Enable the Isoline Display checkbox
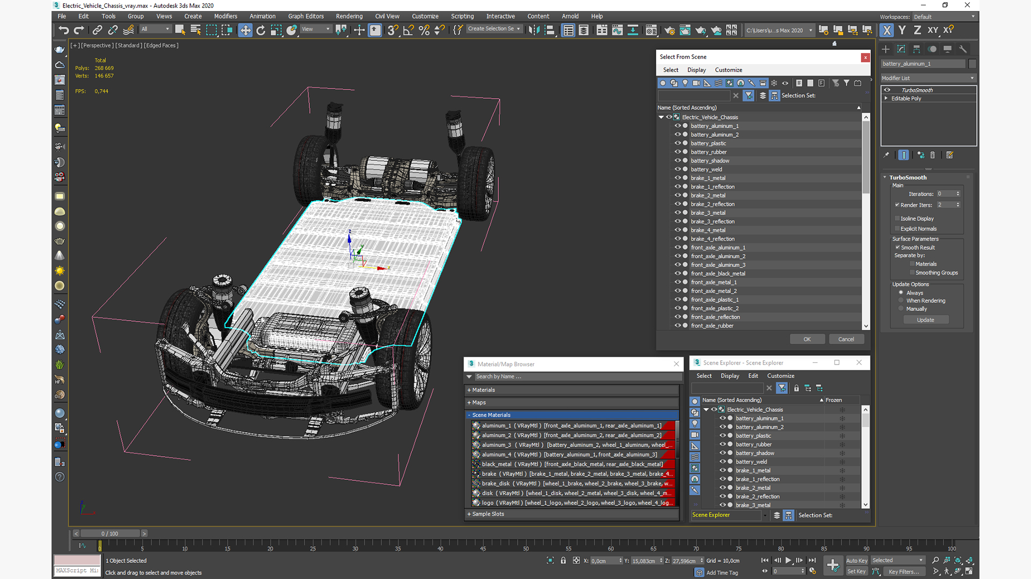Image resolution: width=1031 pixels, height=579 pixels. (897, 218)
